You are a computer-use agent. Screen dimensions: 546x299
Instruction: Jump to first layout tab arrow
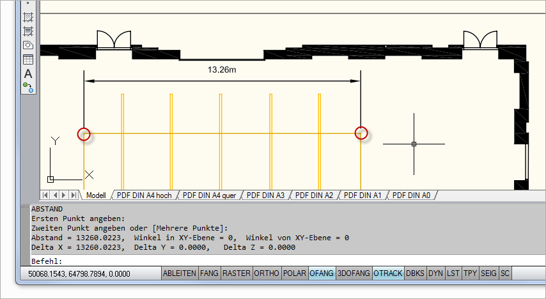(x=46, y=195)
